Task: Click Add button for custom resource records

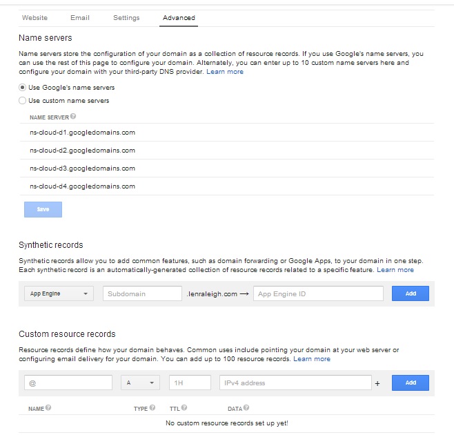Action: coord(411,383)
